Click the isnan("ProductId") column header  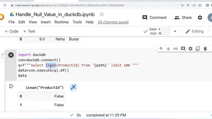click(45, 88)
